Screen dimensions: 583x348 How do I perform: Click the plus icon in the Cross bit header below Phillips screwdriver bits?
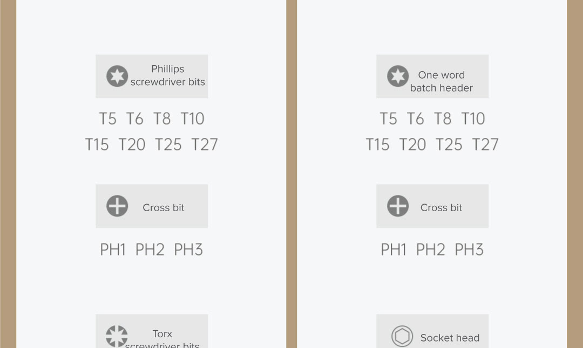tap(117, 206)
